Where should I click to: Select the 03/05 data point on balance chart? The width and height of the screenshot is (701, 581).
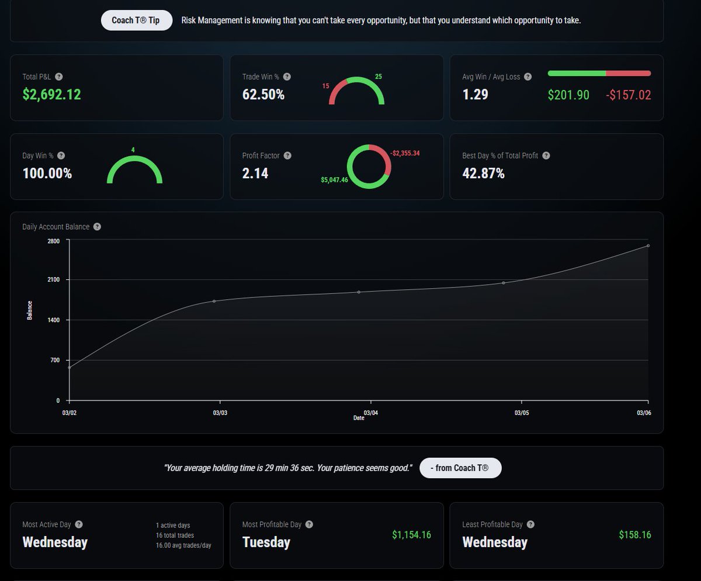pos(504,283)
